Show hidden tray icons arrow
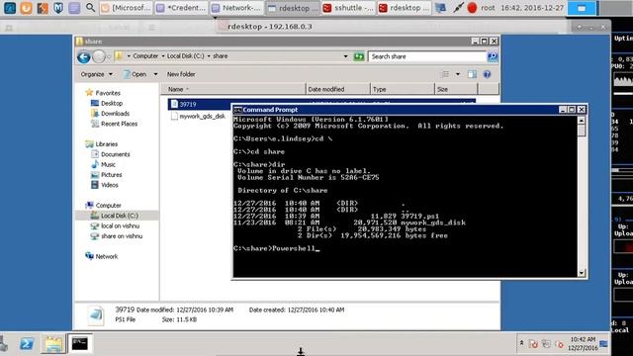The image size is (633, 356). [521, 343]
